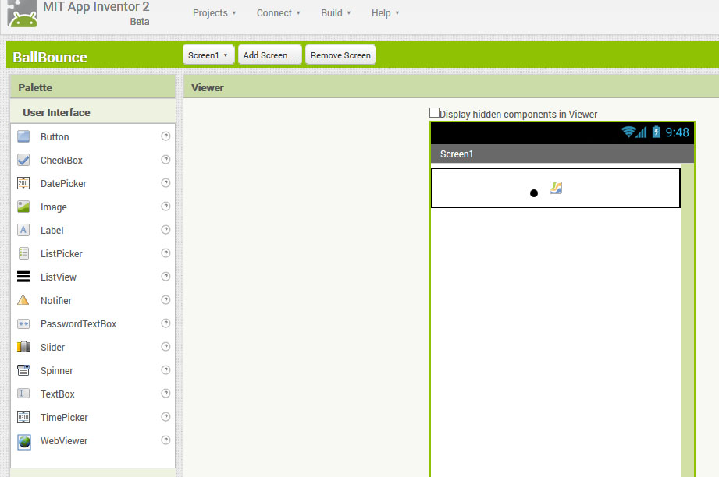Screen dimensions: 719x477
Task: Open help for Spinner component
Action: coord(166,369)
